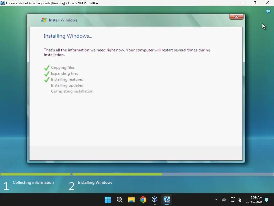Click the 'Installing Windows' stage label at bottom

pos(95,182)
